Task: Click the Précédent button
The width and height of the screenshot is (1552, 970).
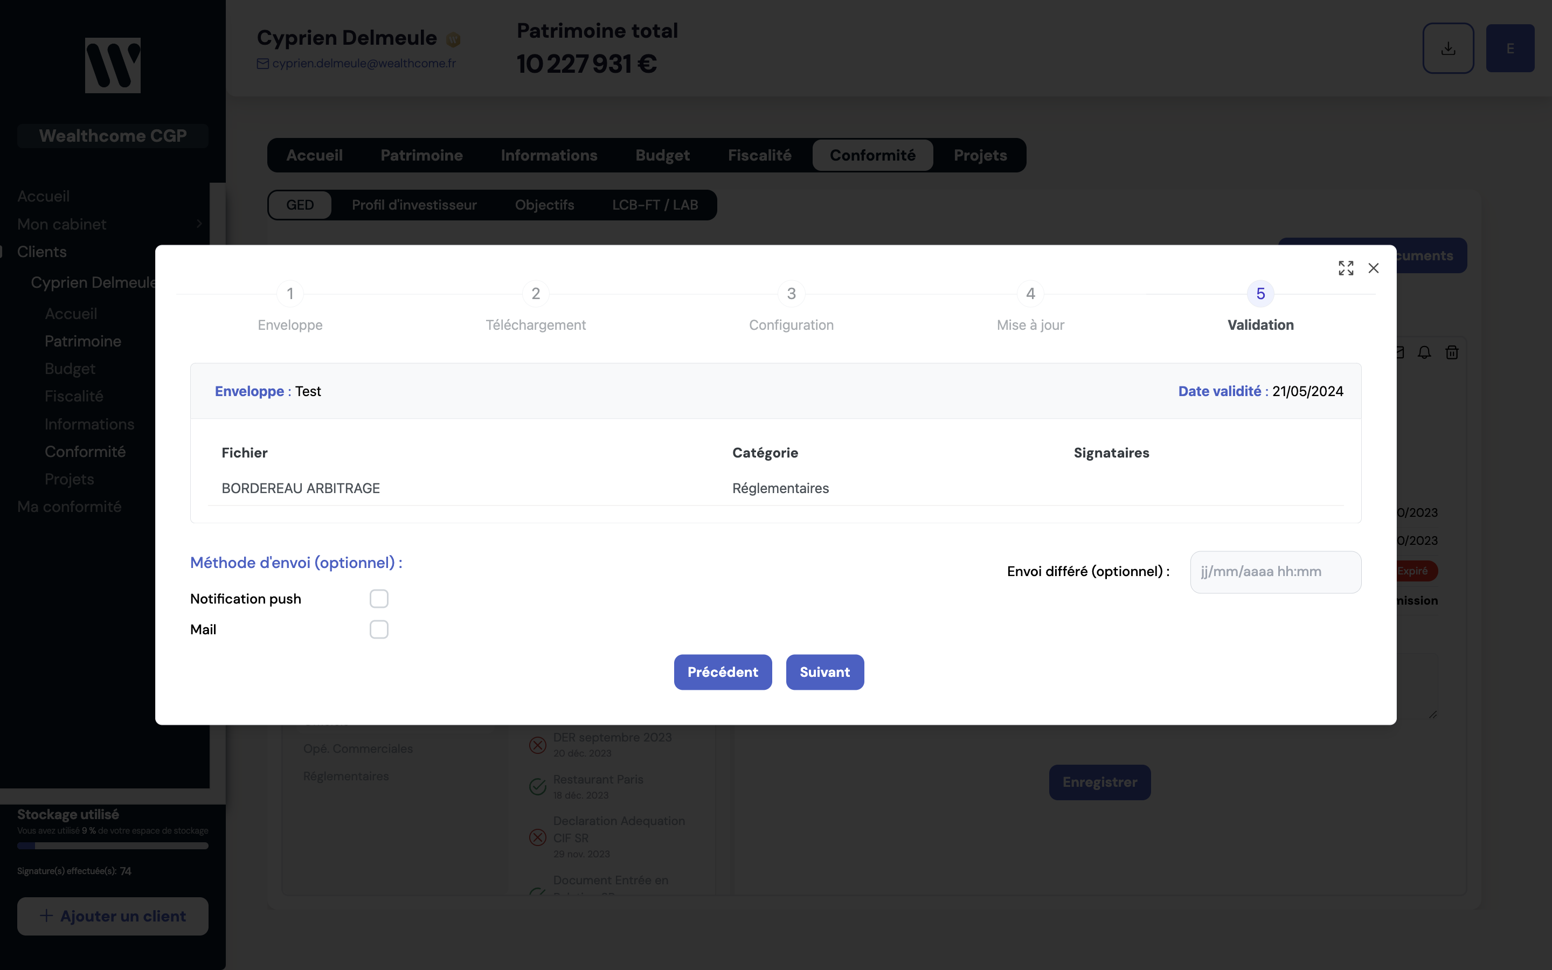Action: 723,671
